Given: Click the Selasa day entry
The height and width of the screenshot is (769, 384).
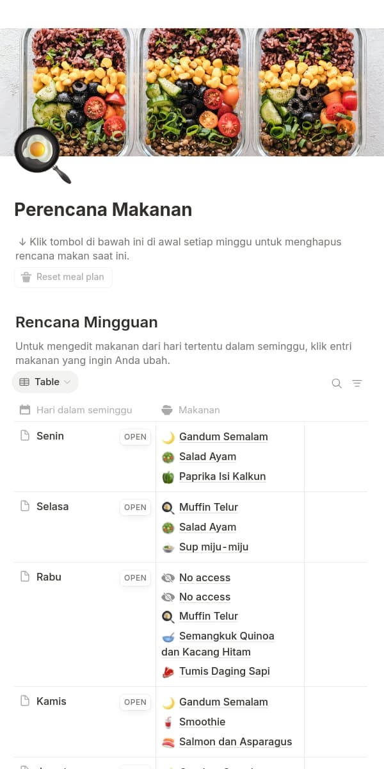Looking at the screenshot, I should [52, 506].
